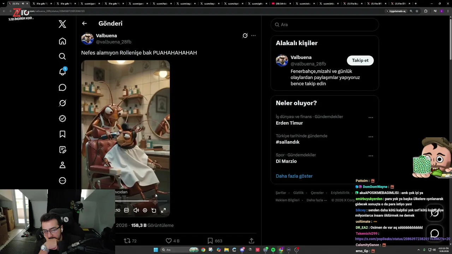Switch to the x.com/solo tab
This screenshot has width=452, height=254.
pos(304,4)
